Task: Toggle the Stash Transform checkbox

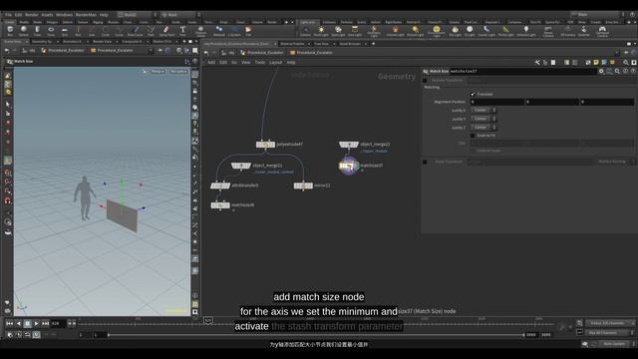Action: tap(425, 162)
